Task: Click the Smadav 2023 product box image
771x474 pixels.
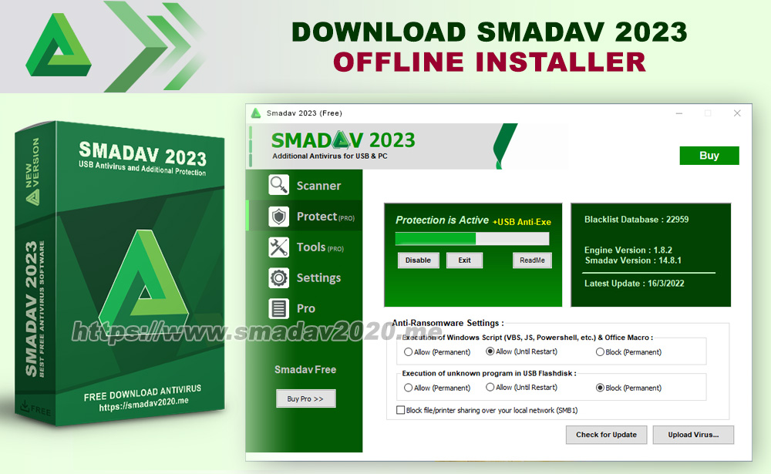Action: (120, 273)
